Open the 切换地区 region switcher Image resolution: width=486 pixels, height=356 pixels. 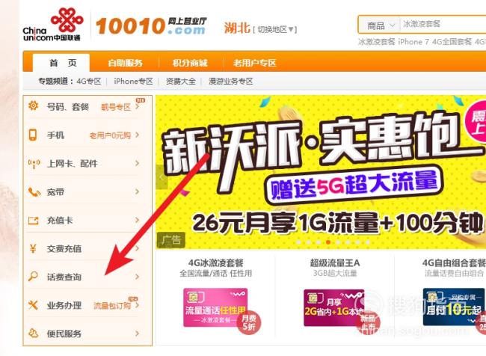[275, 29]
